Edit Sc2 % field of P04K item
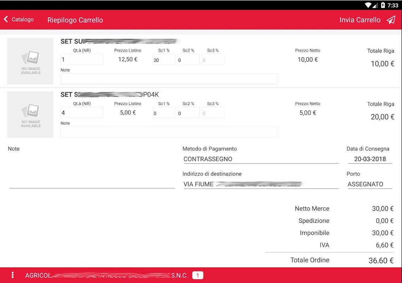 pos(188,112)
